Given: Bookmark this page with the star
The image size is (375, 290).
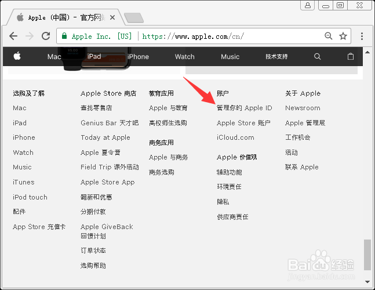Looking at the screenshot, I should pyautogui.click(x=343, y=36).
